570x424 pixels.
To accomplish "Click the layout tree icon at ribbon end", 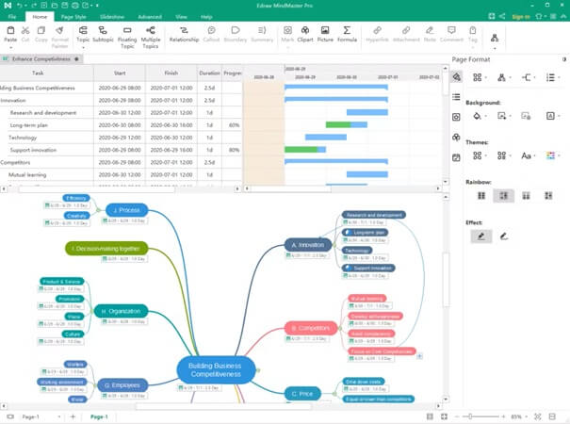I will click(495, 38).
